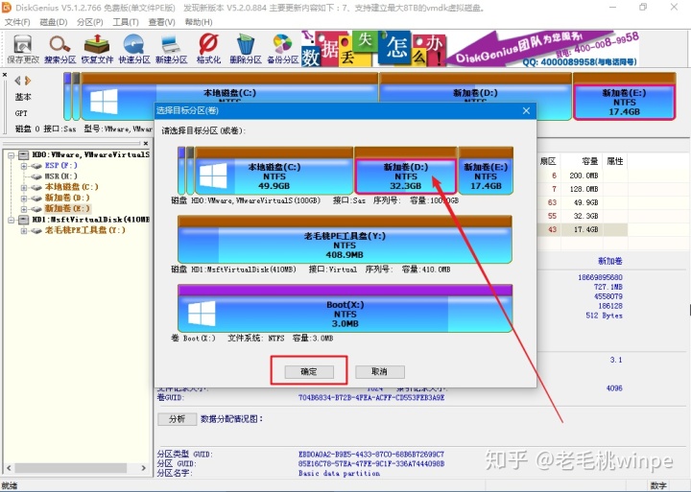Open the 文件(F) menu
The width and height of the screenshot is (691, 492).
17,22
